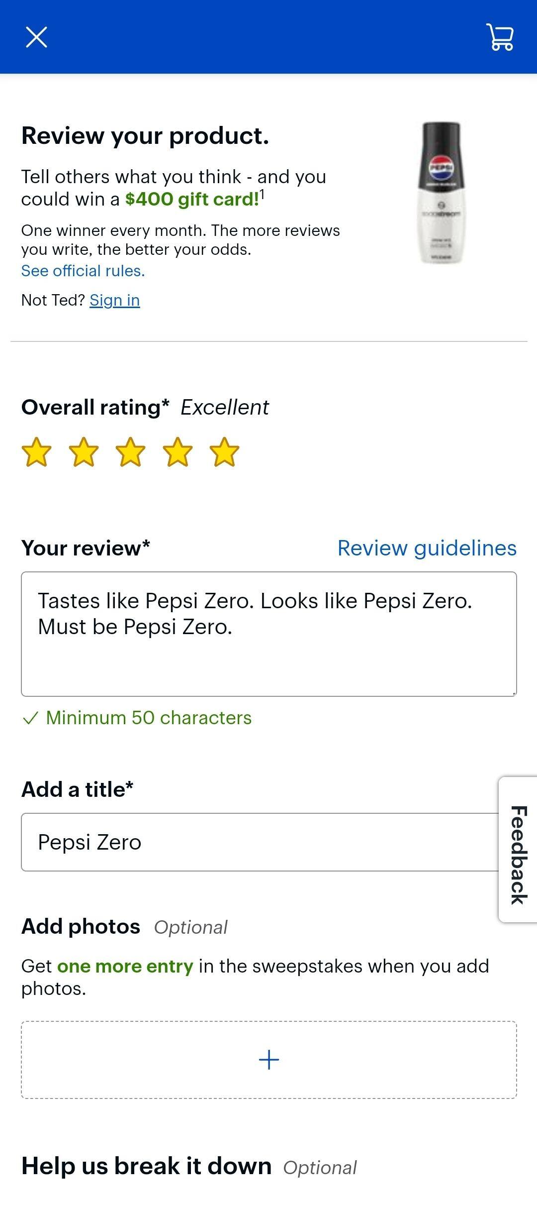The height and width of the screenshot is (1205, 537).
Task: Click the $400 gift card text
Action: tap(192, 199)
